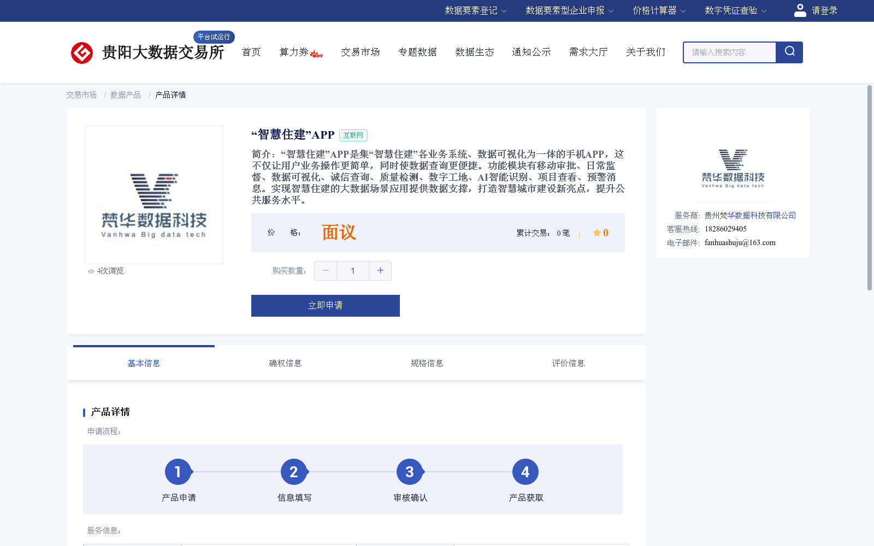Expand the 数据要素型企业申报 dropdown
The width and height of the screenshot is (874, 546).
pos(570,10)
